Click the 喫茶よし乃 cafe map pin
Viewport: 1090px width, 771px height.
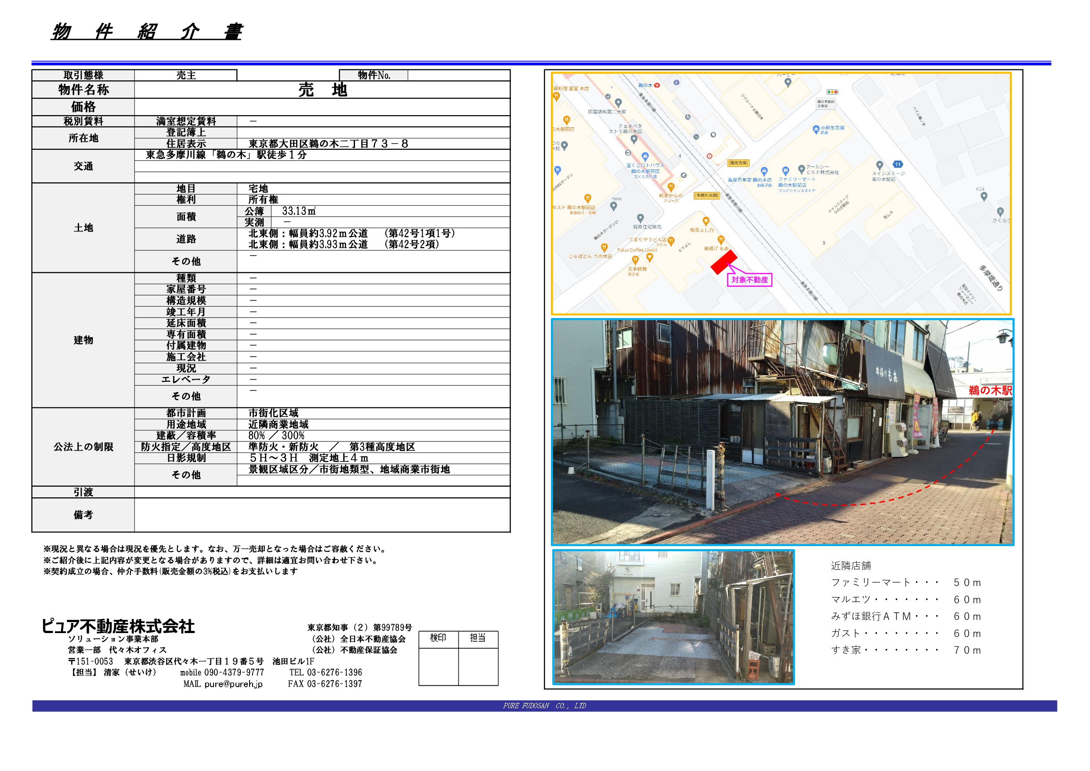(706, 221)
